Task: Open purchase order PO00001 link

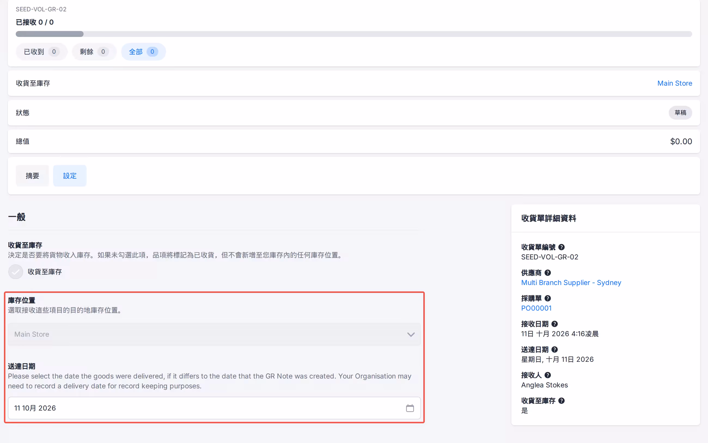Action: [536, 308]
